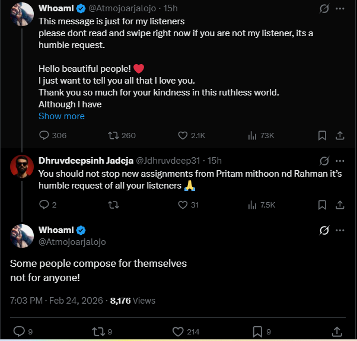Like the main post with 214 likes
The width and height of the screenshot is (357, 341).
point(177,331)
